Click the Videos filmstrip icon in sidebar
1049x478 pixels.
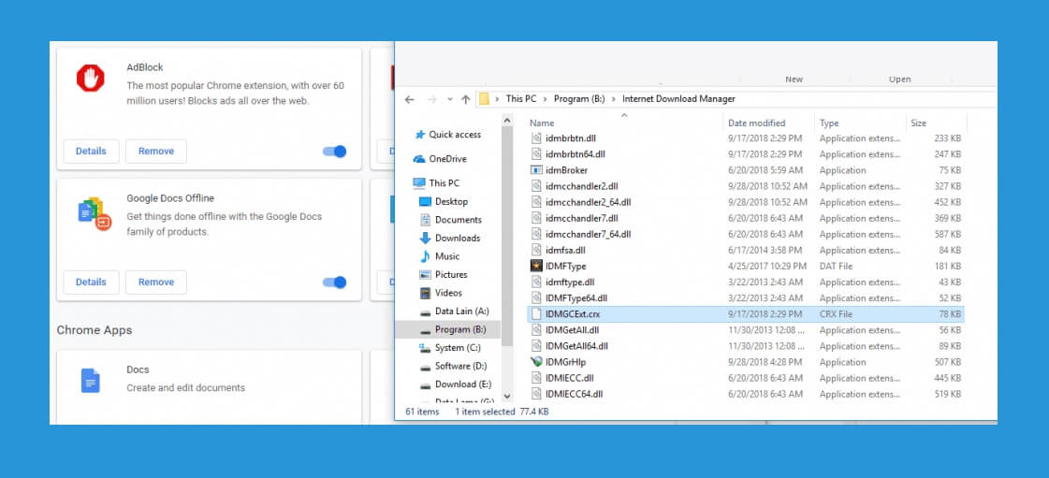(425, 293)
